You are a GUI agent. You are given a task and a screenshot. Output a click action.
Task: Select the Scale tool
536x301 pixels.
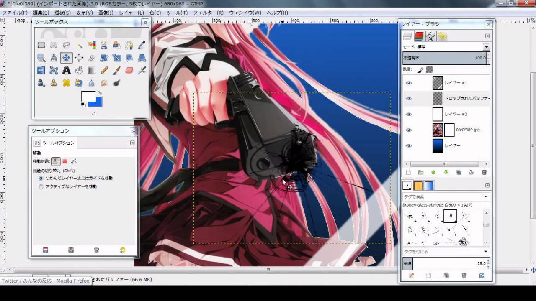(116, 58)
